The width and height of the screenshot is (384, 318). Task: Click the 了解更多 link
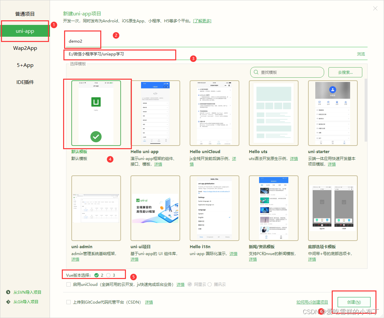202,21
